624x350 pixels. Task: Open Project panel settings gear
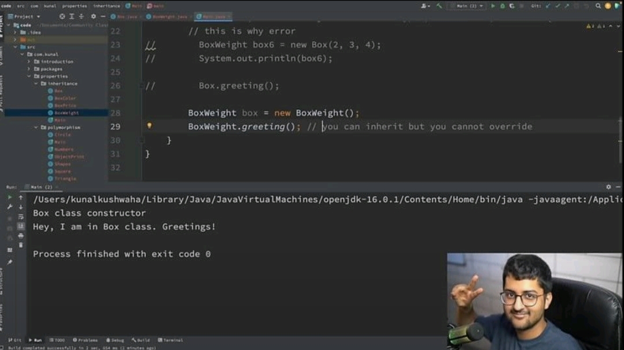click(93, 17)
